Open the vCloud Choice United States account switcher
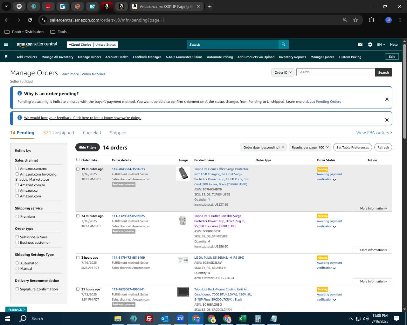The height and width of the screenshot is (325, 407). tap(93, 44)
